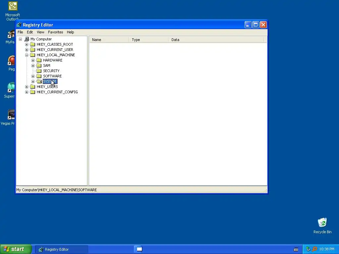Click the HKEY_CLASSES_ROOT folder icon
Viewport: 339px width, 254px height.
click(x=33, y=44)
